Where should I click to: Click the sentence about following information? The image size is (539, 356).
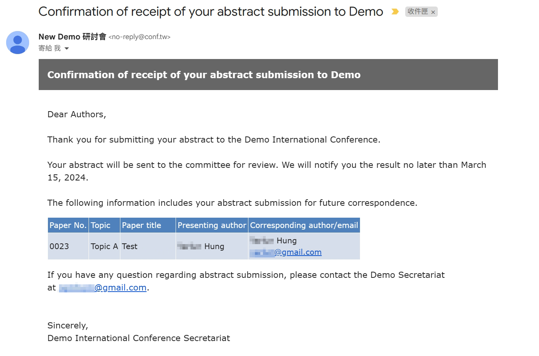pos(232,203)
